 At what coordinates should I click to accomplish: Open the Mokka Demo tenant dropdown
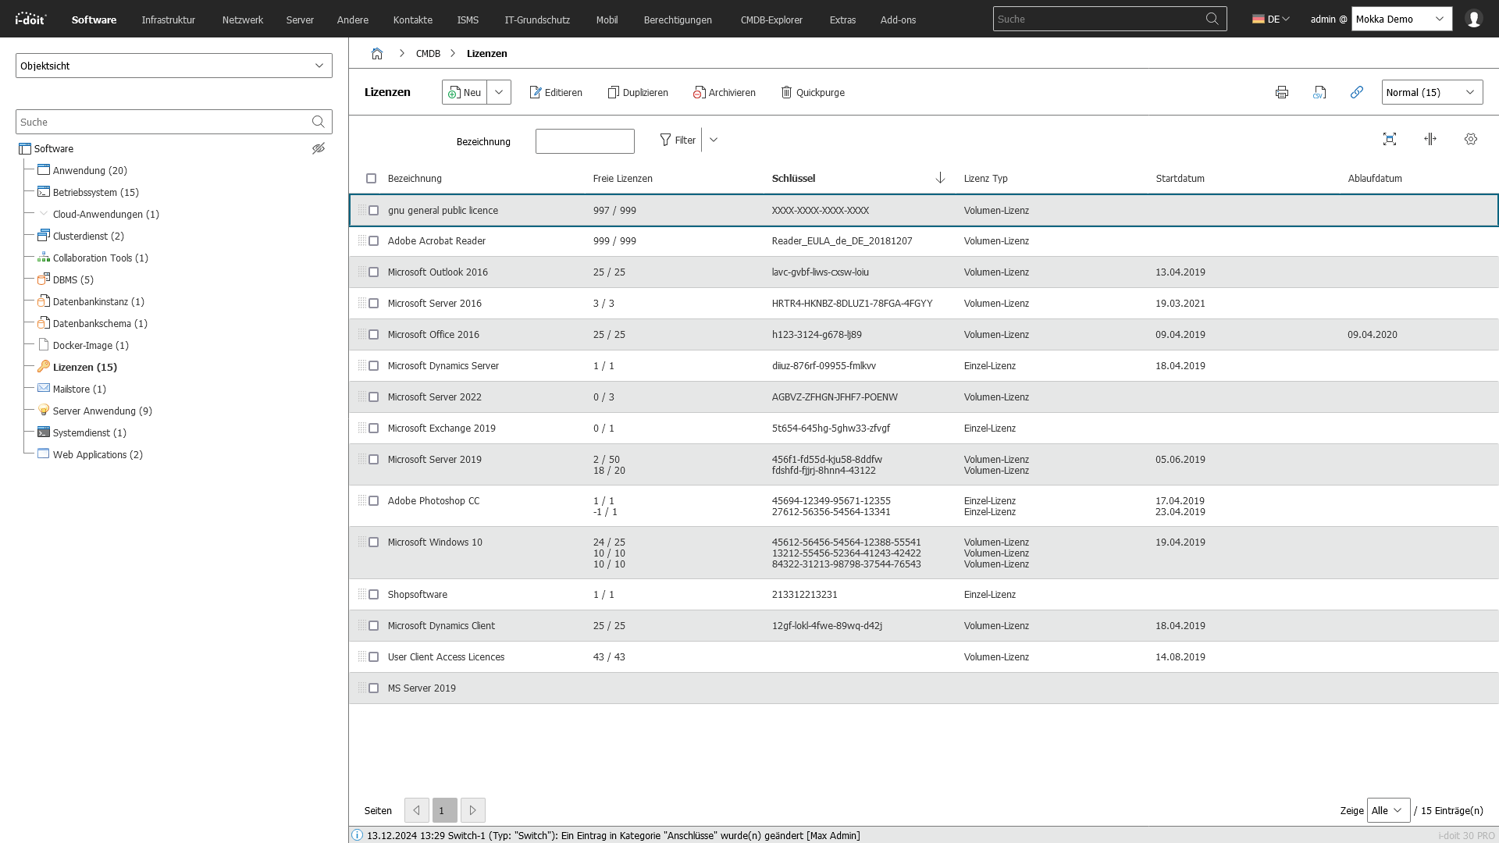[1402, 19]
